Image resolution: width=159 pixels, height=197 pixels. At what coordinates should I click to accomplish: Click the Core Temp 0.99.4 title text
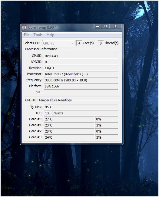click(42, 28)
